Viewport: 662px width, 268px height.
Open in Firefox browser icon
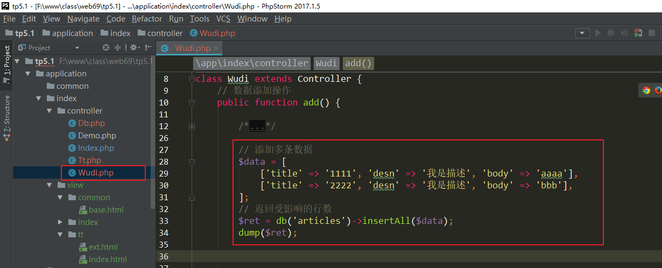pyautogui.click(x=658, y=90)
